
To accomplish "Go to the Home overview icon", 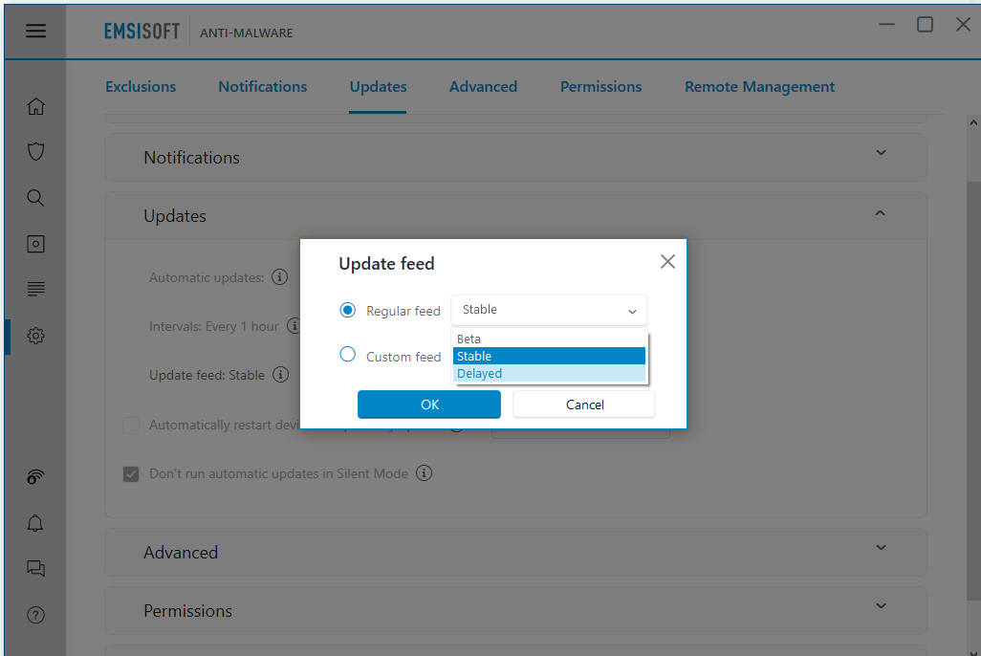I will coord(35,106).
